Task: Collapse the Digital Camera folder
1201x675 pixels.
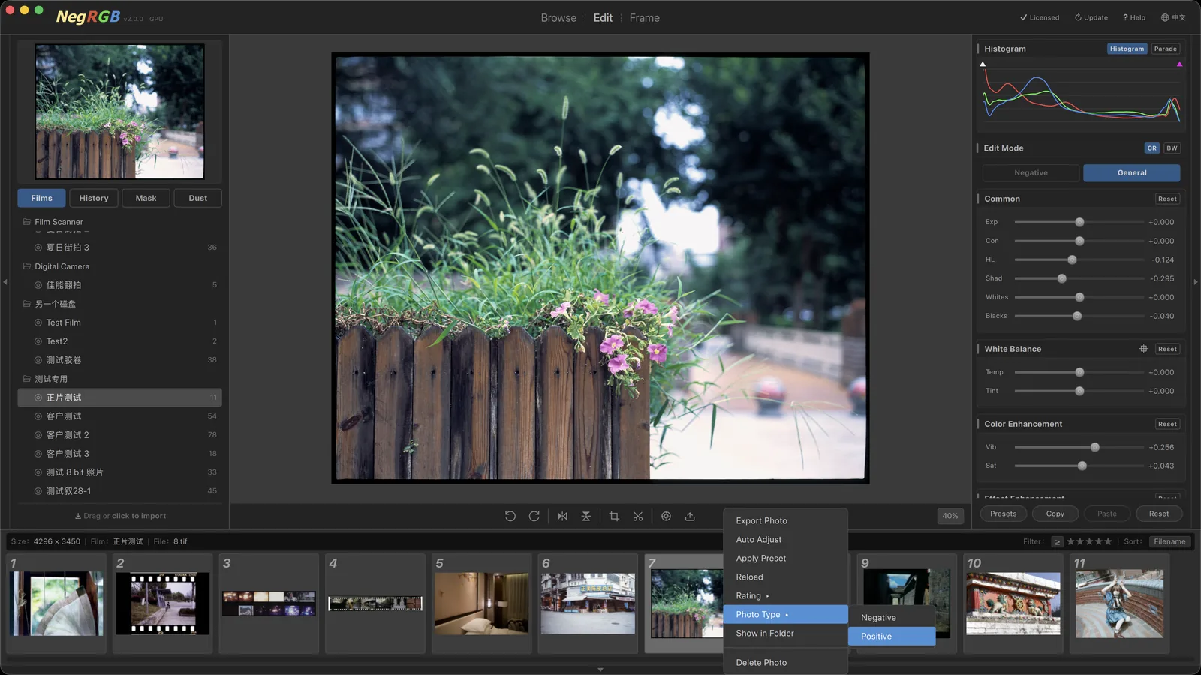Action: pyautogui.click(x=27, y=266)
